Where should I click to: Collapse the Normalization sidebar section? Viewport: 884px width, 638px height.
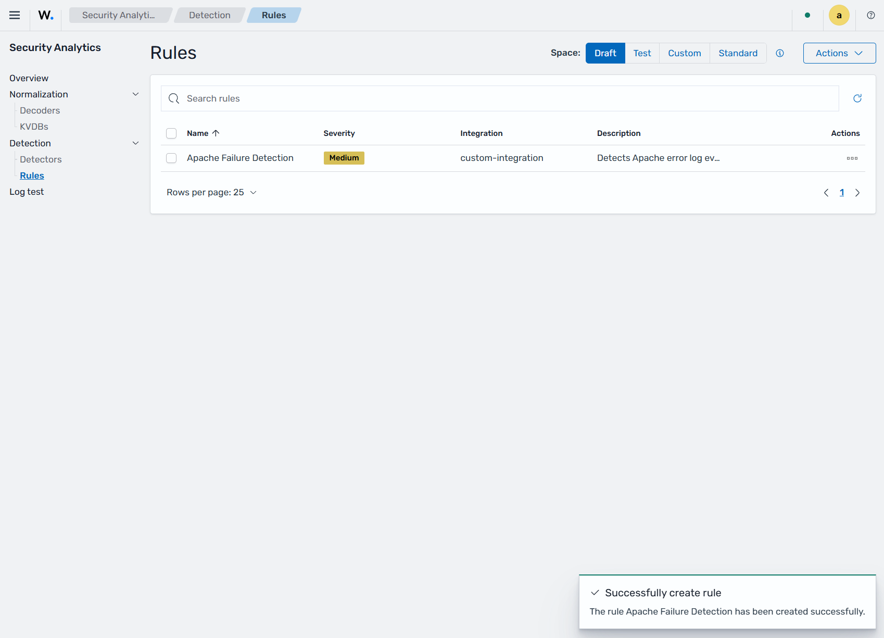click(136, 94)
